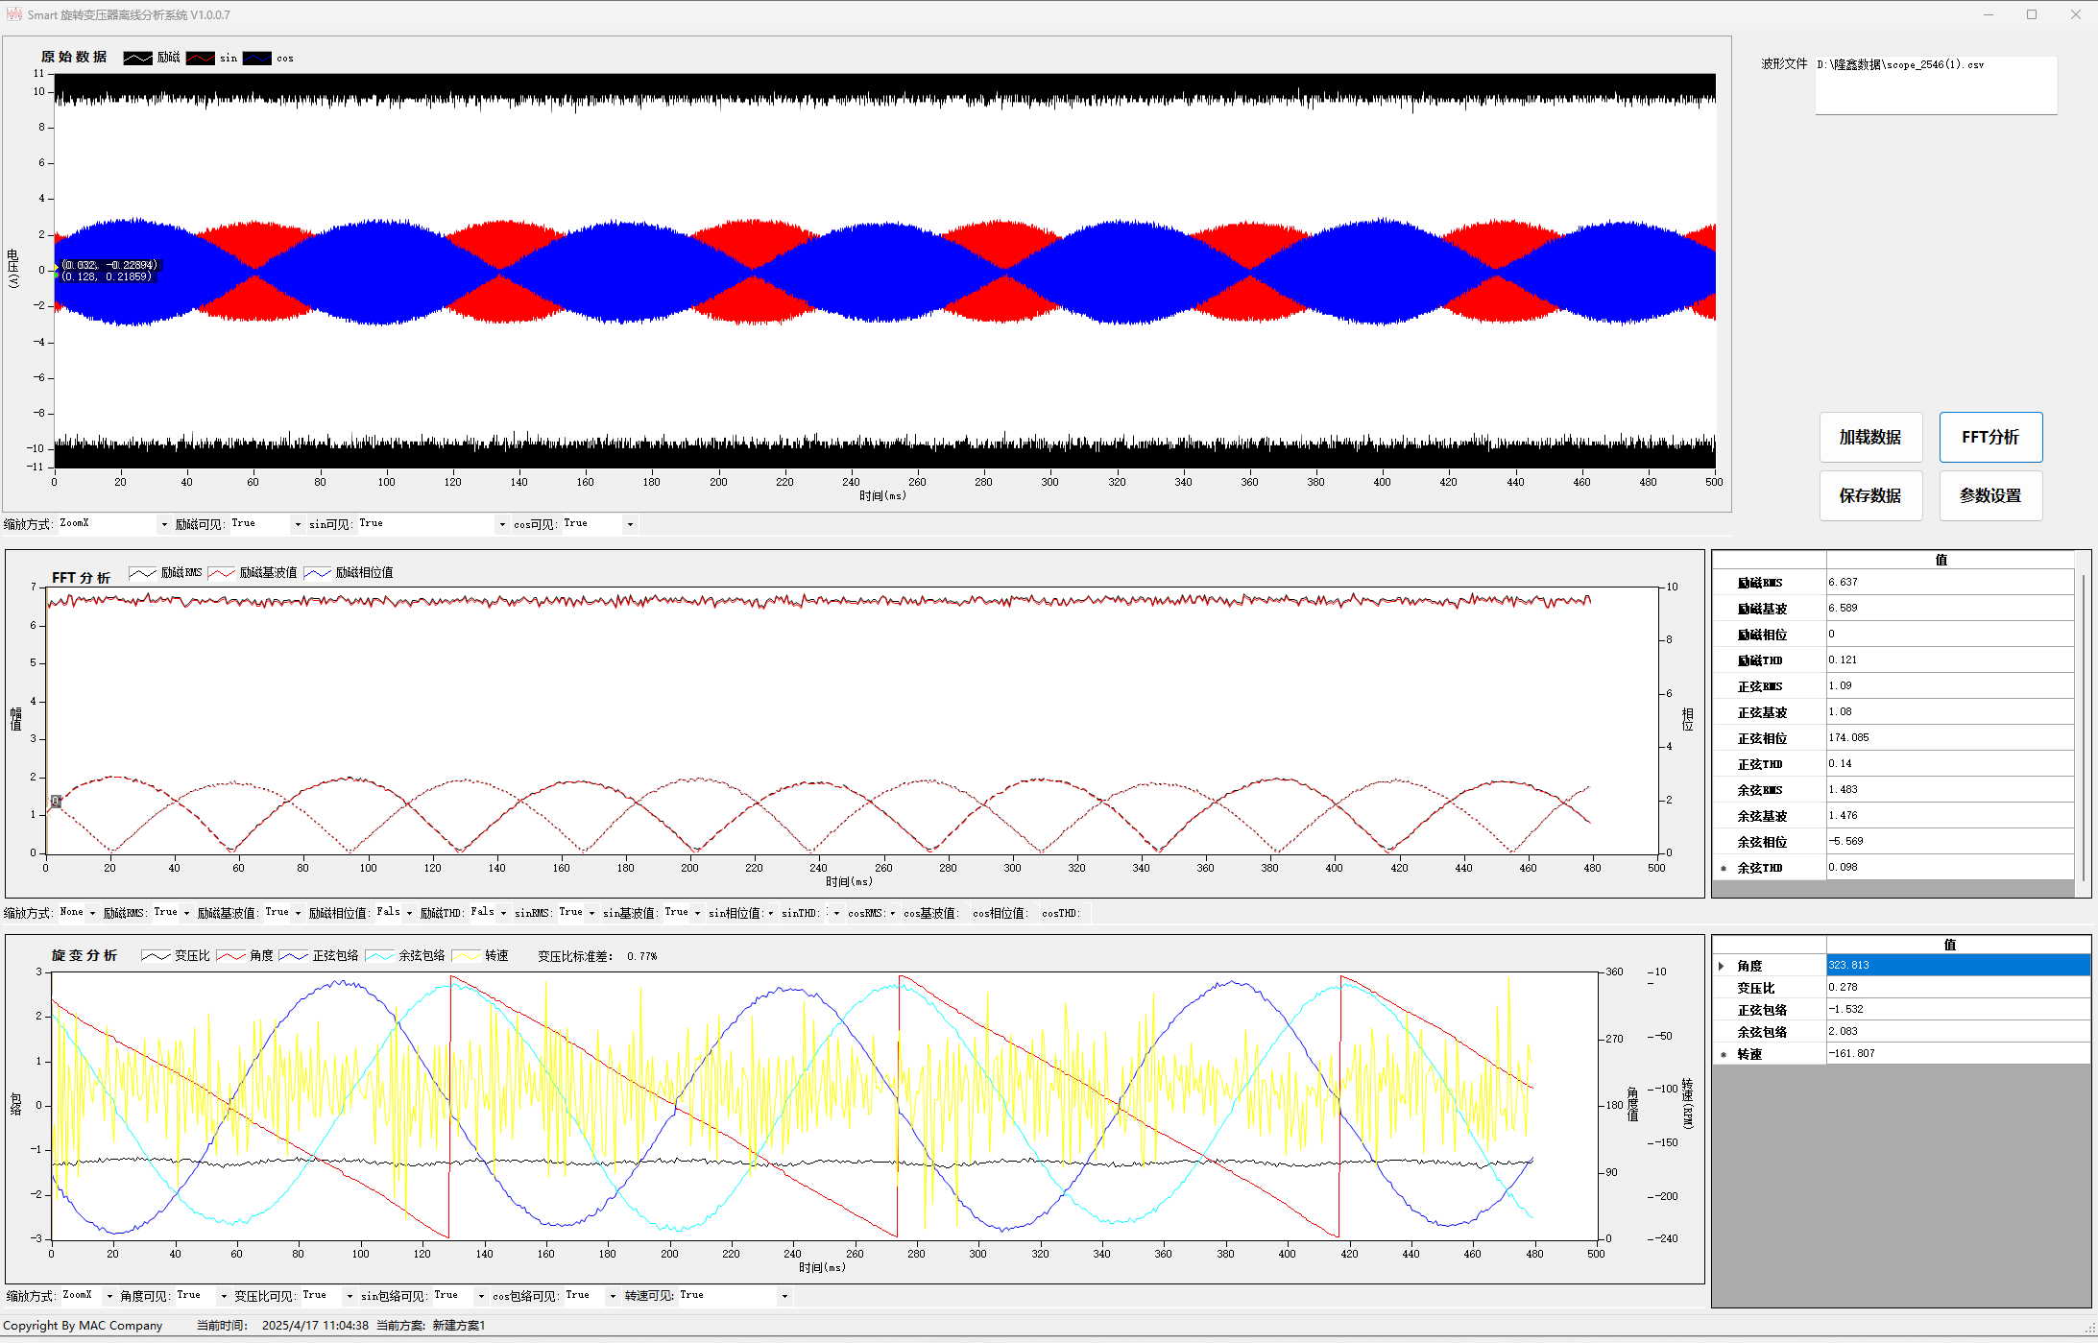Screen dimensions: 2098x1343
Task: Open the FFT 缩放方式 None dropdown
Action: coord(92,913)
